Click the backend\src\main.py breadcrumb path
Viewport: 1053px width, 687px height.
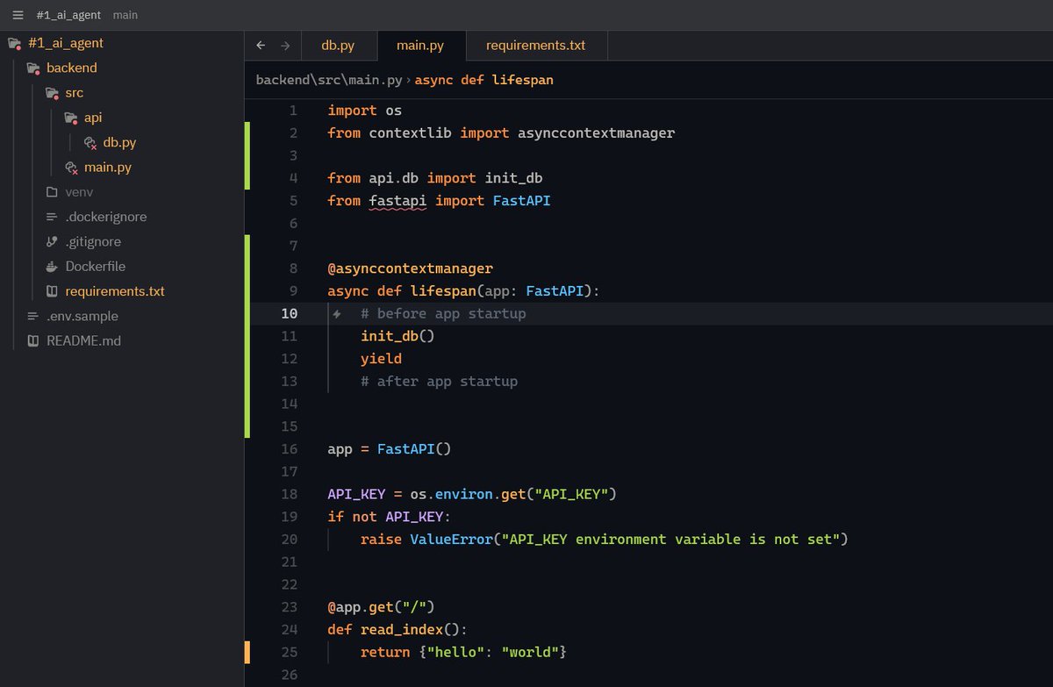point(329,80)
